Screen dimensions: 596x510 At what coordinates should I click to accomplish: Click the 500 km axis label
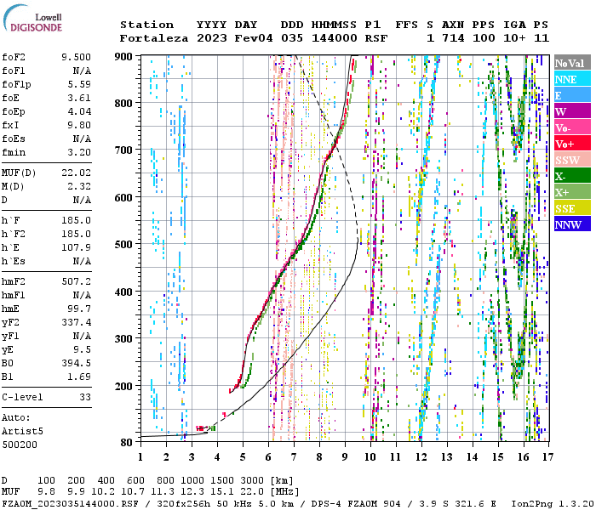pos(123,245)
